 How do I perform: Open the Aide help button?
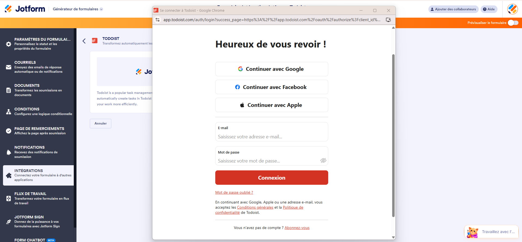489,9
